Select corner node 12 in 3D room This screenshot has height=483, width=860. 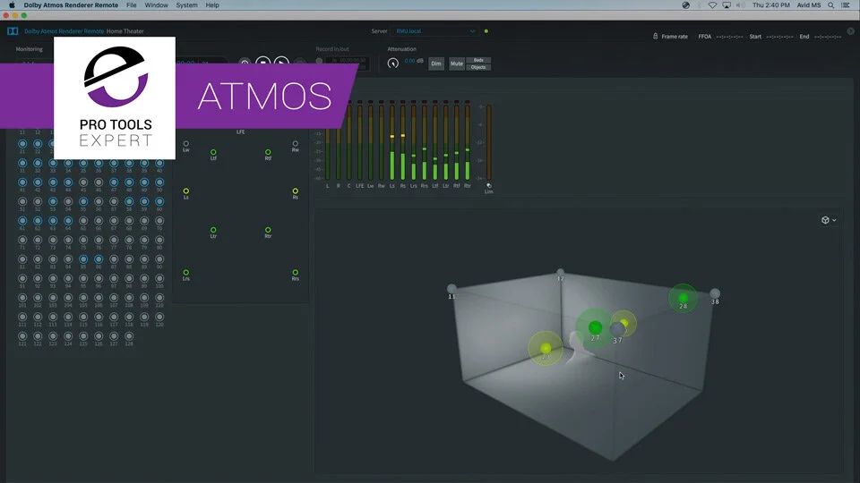coord(560,272)
